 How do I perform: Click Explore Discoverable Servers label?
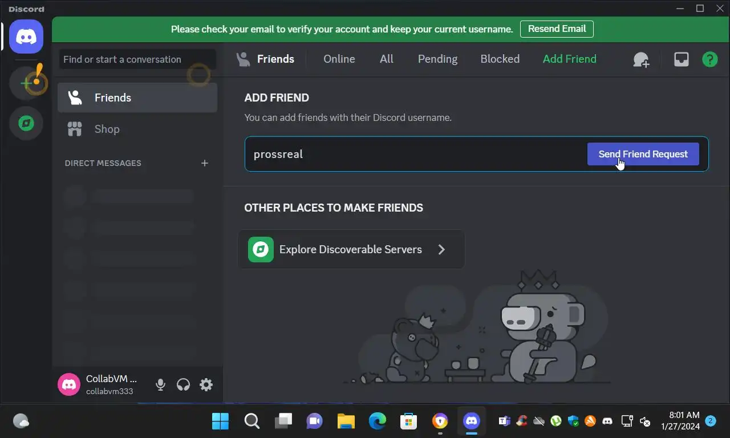pos(351,249)
